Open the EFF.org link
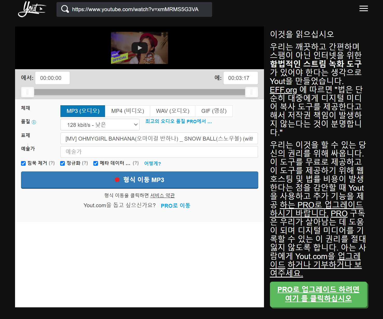 (283, 90)
